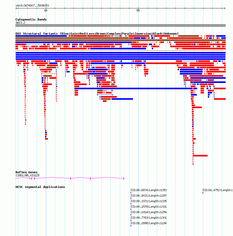Select the RefSeq Genes track title
This screenshot has width=233, height=236.
tap(27, 172)
